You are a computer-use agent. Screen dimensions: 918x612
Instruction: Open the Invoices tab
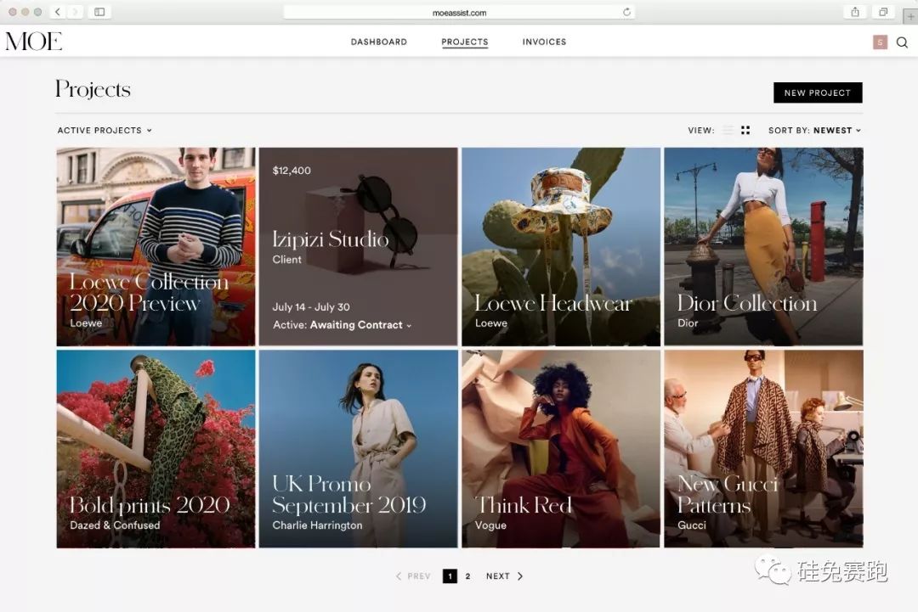pos(544,42)
